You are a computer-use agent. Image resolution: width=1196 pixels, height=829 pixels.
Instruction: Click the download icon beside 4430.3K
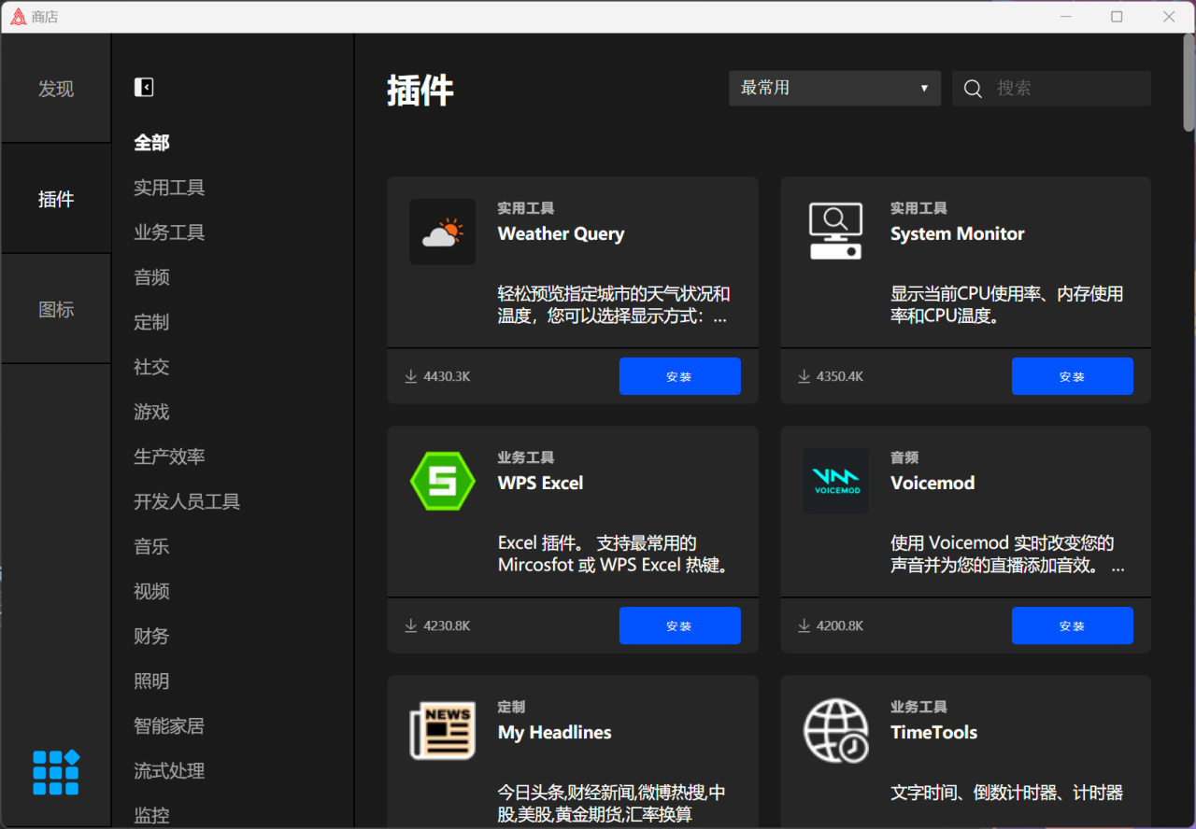pyautogui.click(x=410, y=376)
